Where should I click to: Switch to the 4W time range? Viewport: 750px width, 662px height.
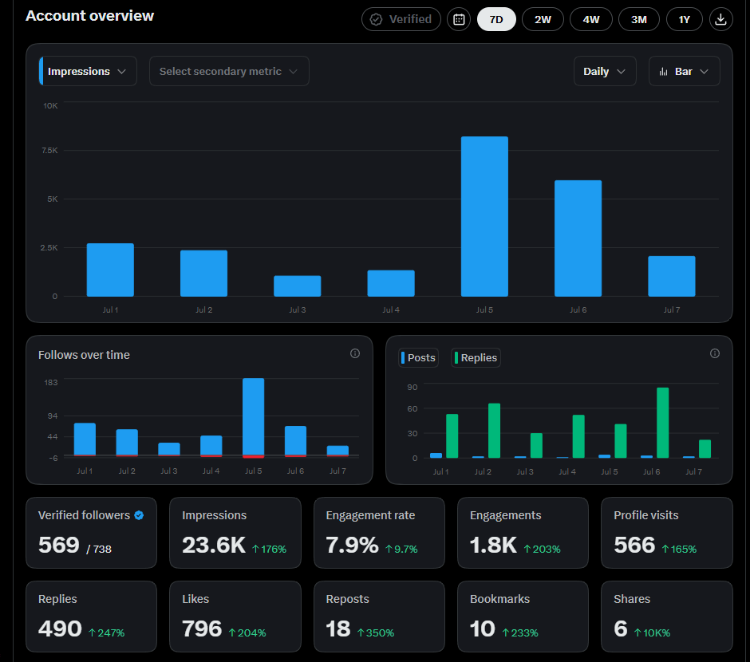click(591, 20)
